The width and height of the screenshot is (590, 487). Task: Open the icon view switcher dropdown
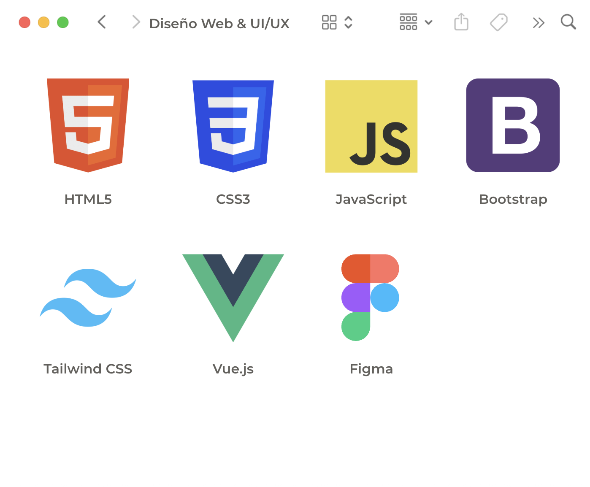337,22
